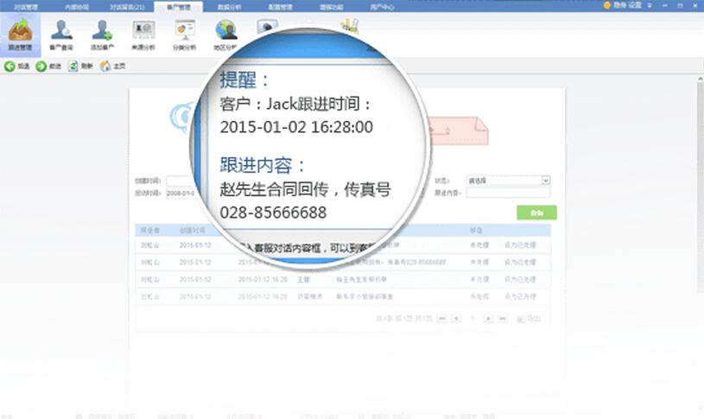Click the green query button

point(536,213)
